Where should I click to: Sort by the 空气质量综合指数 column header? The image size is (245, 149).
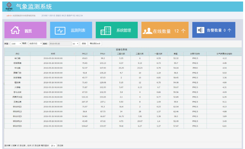tap(224, 54)
